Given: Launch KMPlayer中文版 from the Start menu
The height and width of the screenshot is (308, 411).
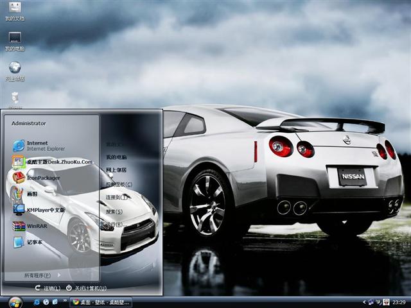Looking at the screenshot, I should 45,210.
